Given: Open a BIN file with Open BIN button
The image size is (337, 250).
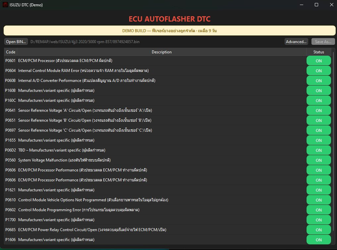Looking at the screenshot, I should 16,42.
